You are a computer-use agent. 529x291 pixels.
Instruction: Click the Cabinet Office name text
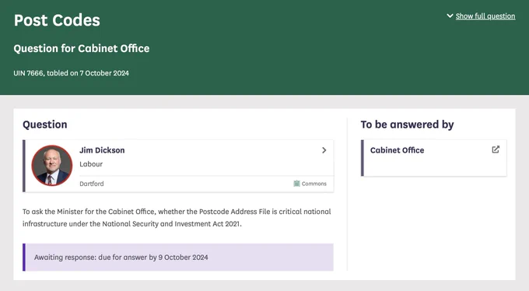point(397,150)
